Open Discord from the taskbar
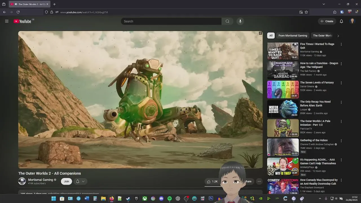Image resolution: width=361 pixels, height=203 pixels. [161, 199]
